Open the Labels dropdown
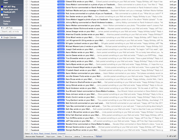The image size is (179, 140). 77,136
